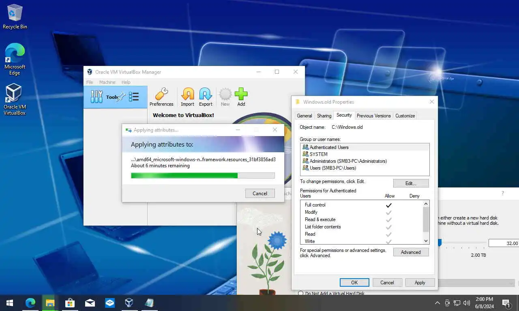The height and width of the screenshot is (311, 519).
Task: Click the green attributes progress bar
Action: click(x=203, y=175)
